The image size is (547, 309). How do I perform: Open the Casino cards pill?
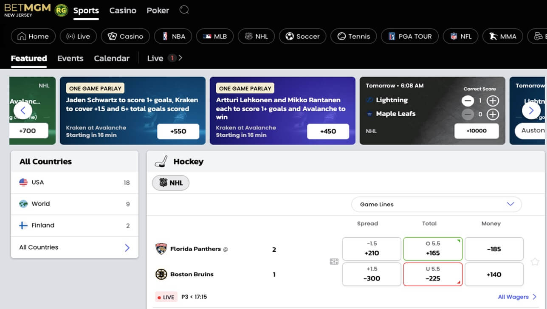point(125,37)
